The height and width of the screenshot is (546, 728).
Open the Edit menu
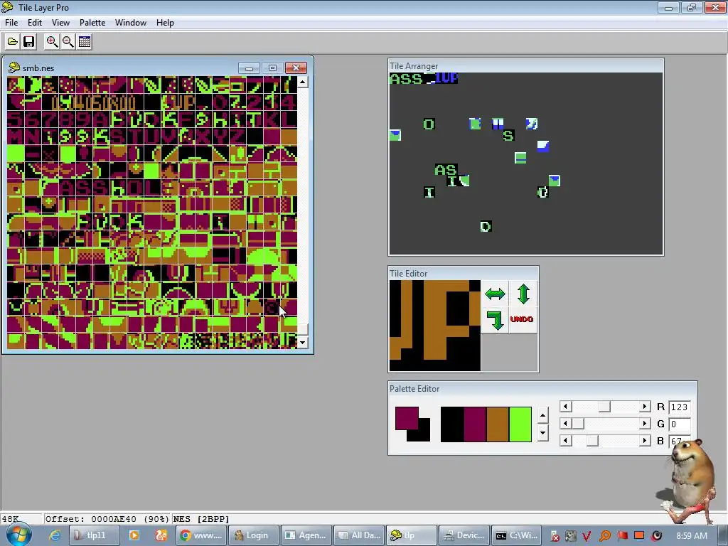(34, 23)
